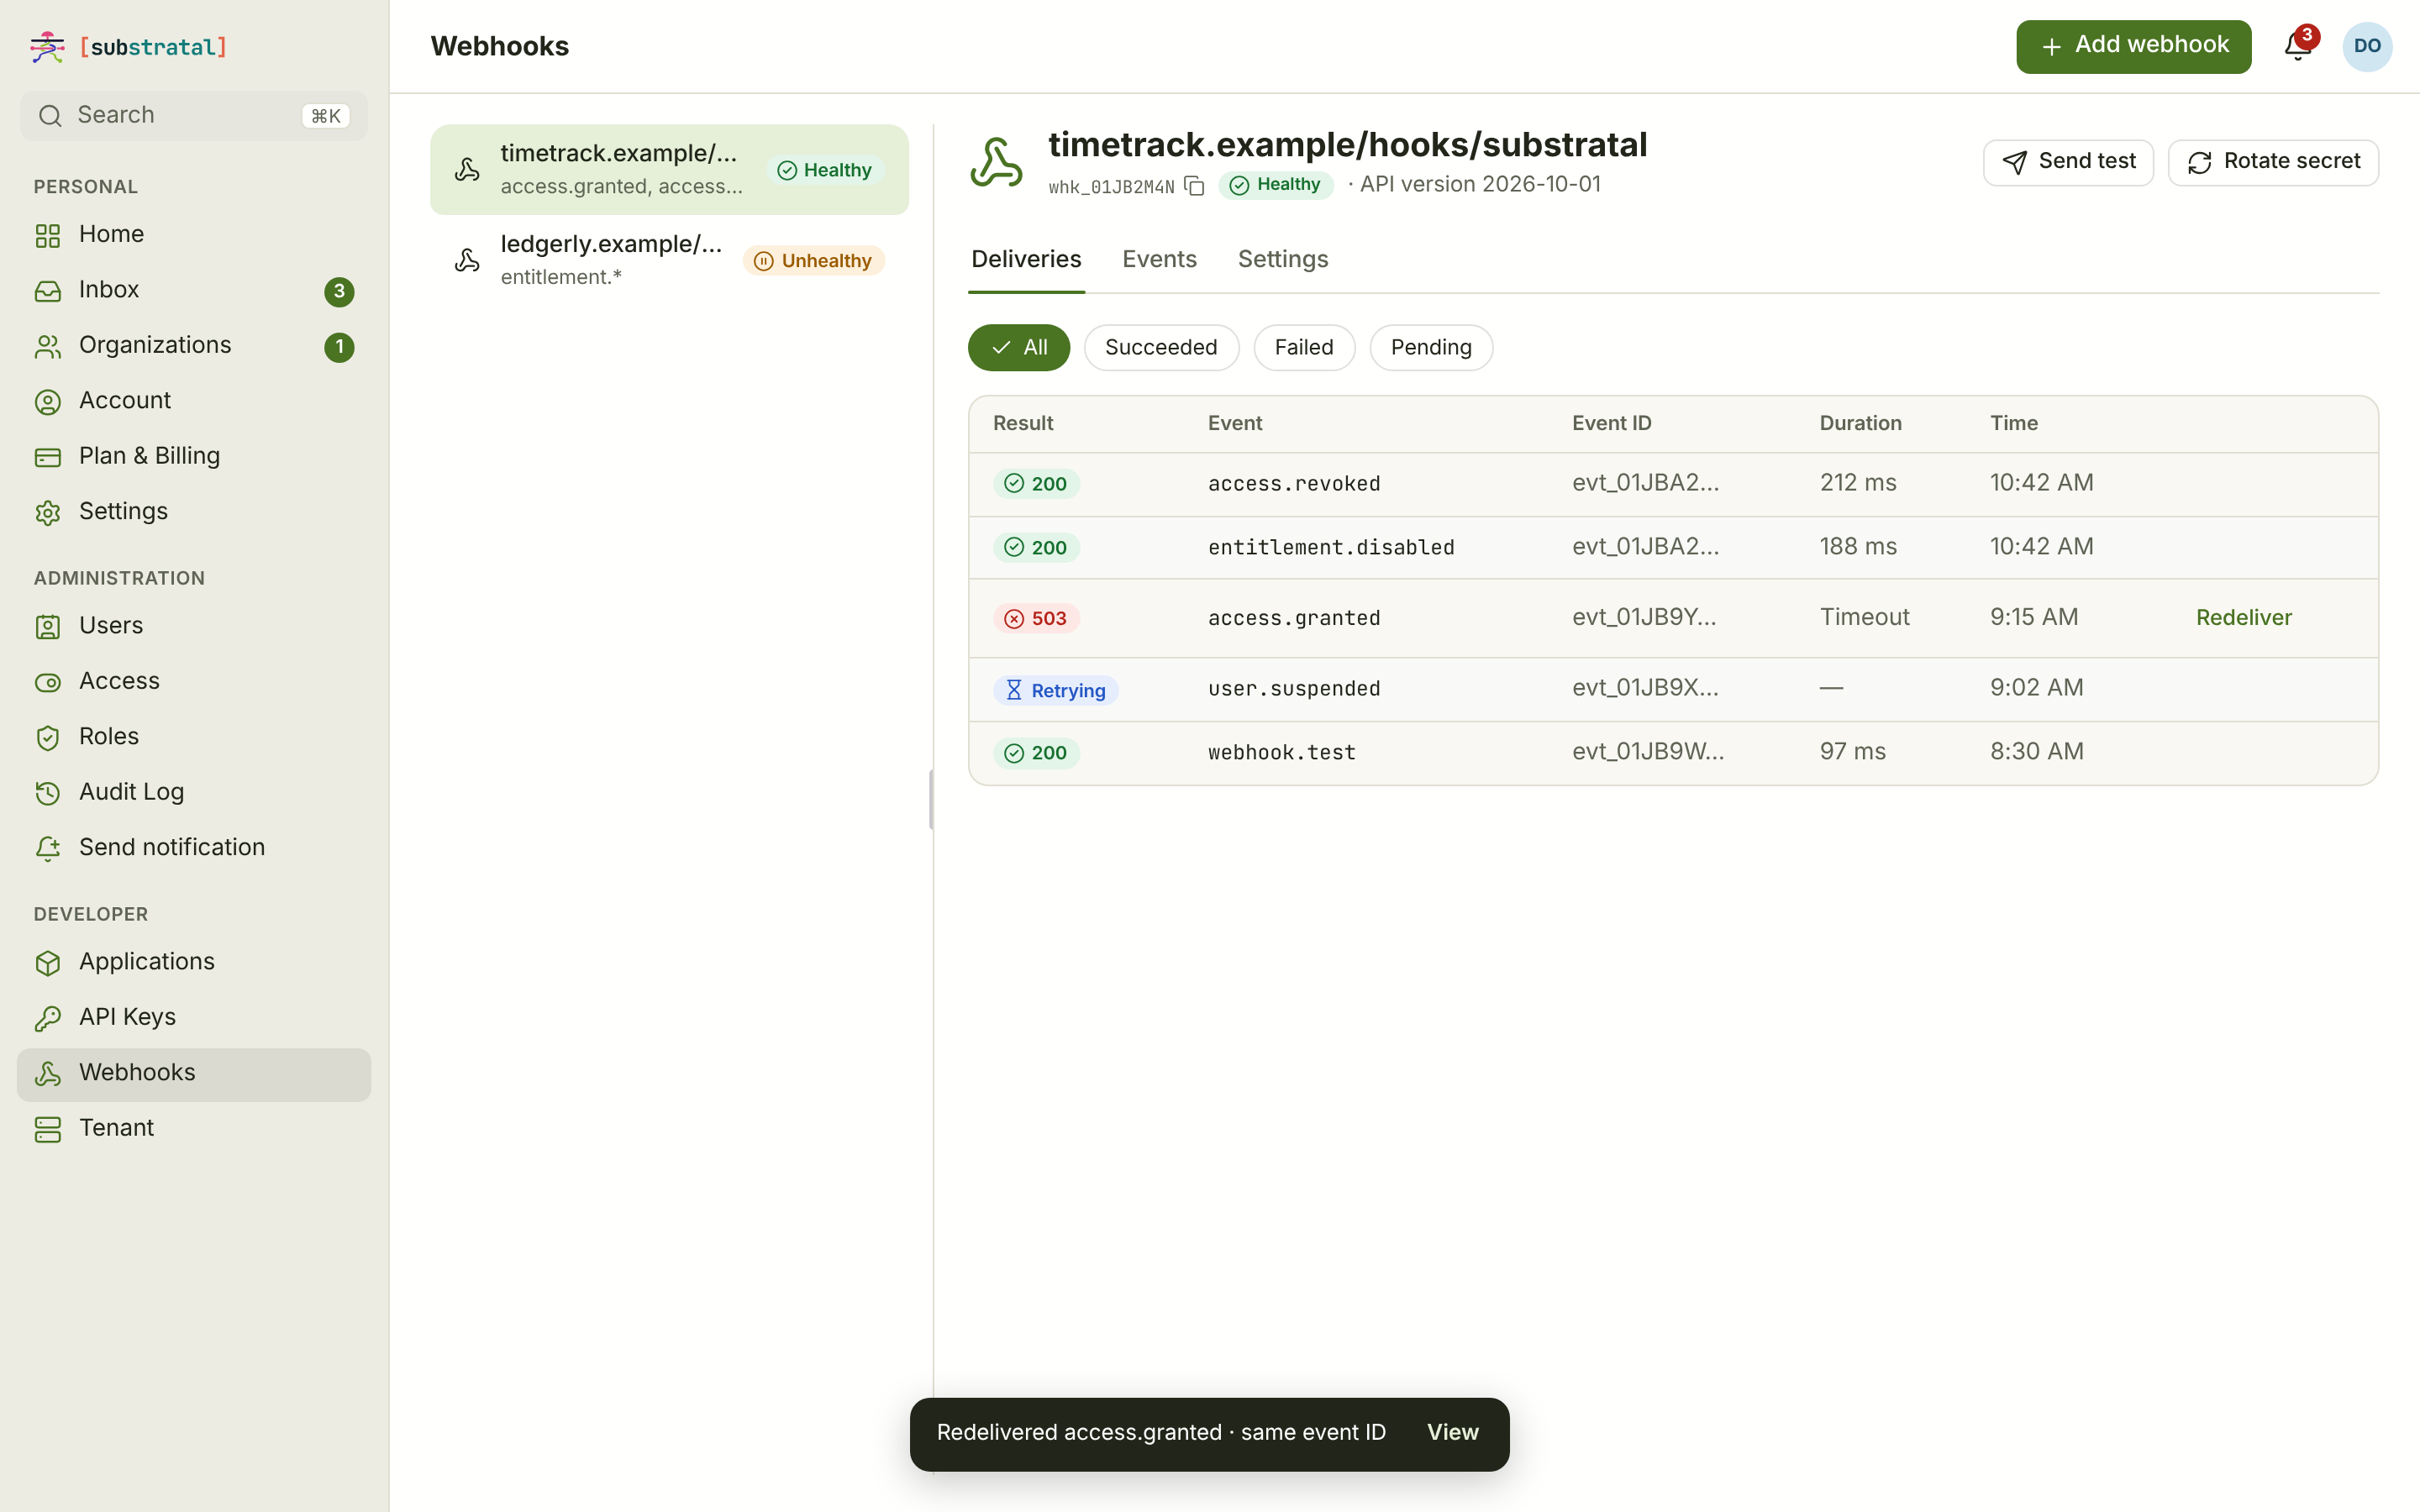Open the webhook.test delivery row
This screenshot has height=1512, width=2420.
(1673, 753)
